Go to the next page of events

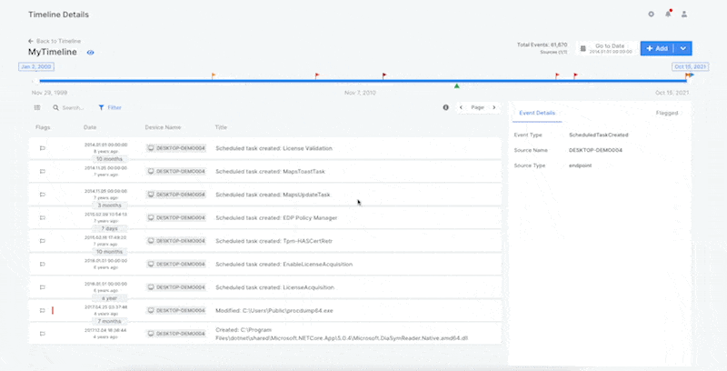coord(493,107)
